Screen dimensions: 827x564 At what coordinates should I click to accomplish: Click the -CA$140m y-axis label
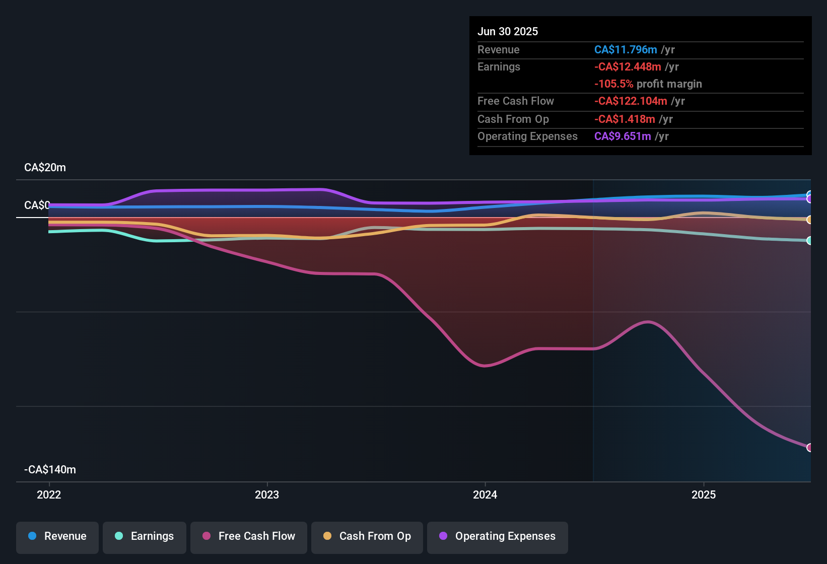point(50,470)
